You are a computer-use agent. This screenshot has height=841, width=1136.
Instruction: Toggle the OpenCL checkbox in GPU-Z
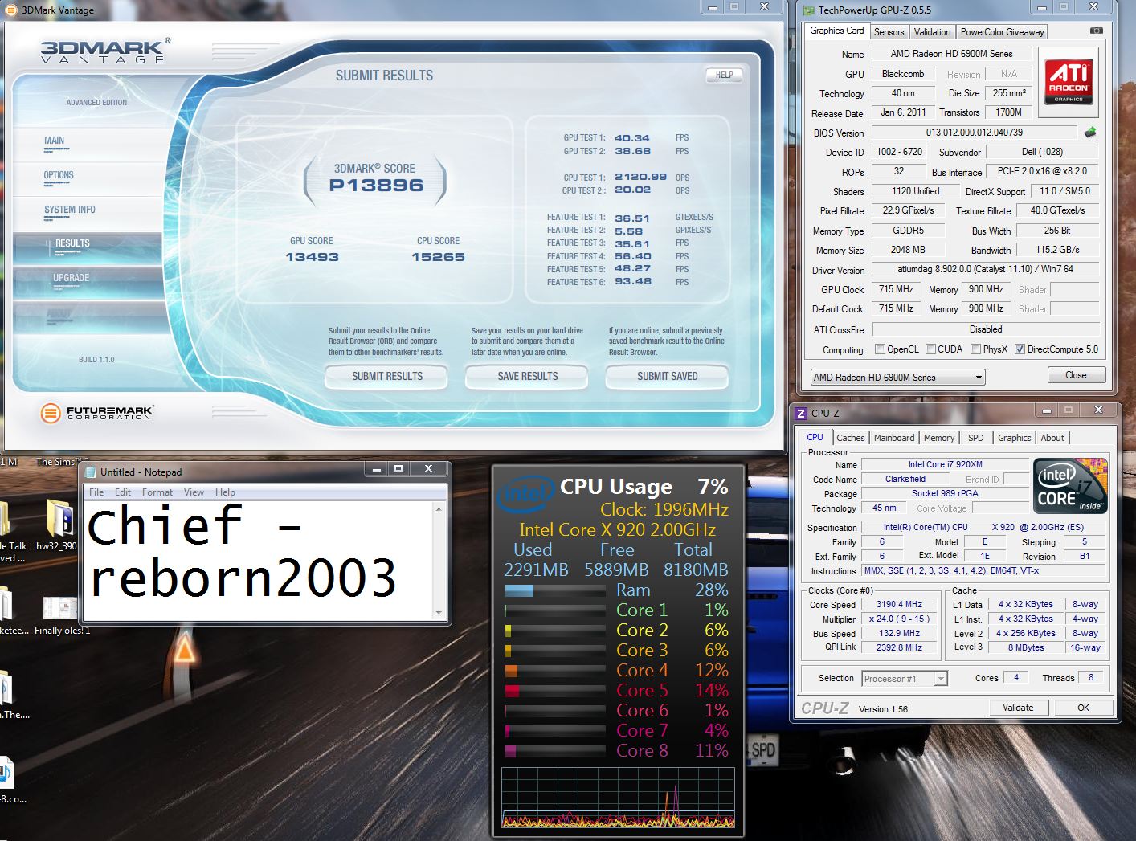880,349
